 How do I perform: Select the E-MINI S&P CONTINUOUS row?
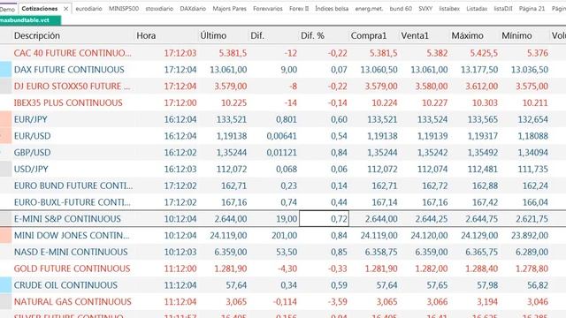283,219
